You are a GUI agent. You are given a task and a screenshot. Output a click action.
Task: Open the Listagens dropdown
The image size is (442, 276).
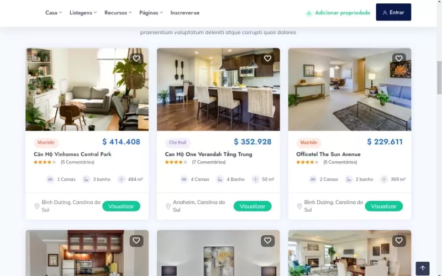tap(83, 13)
